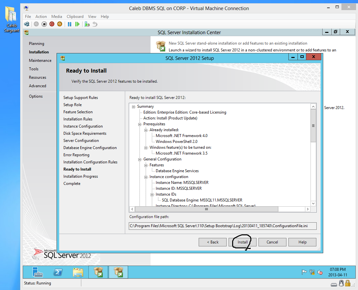Click the Revert undo arrow icon
This screenshot has height=290, width=358.
[x=95, y=24]
